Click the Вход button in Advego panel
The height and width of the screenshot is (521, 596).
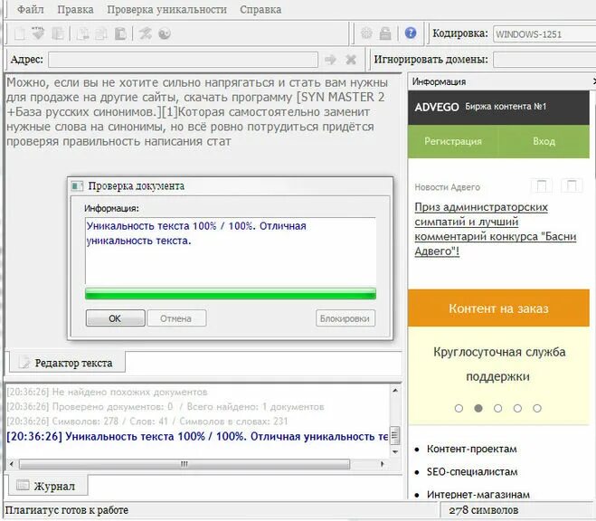[544, 141]
